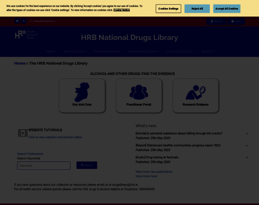259x205 pixels.
Task: Open the RSS feed icon
Action: (24, 21)
